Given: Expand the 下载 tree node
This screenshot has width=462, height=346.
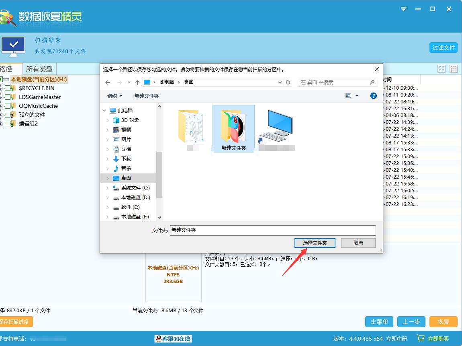Looking at the screenshot, I should (107, 159).
